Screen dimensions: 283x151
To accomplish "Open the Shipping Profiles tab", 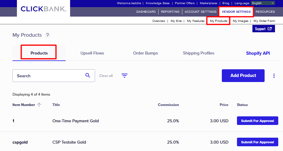I will pos(198,53).
